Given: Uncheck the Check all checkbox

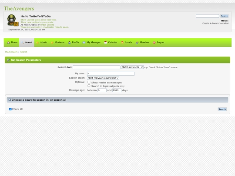Looking at the screenshot, I should click(10, 109).
